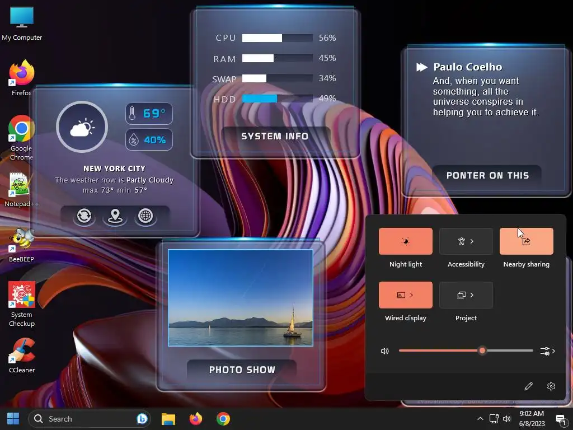The image size is (573, 430).
Task: Open the notifications icon in taskbar
Action: point(561,419)
